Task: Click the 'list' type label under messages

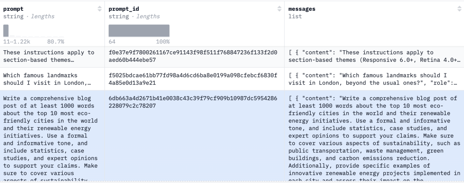Action: tap(295, 17)
